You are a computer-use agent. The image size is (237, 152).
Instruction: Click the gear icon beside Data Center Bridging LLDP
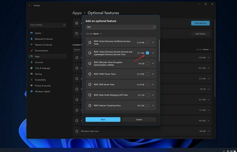90,95
